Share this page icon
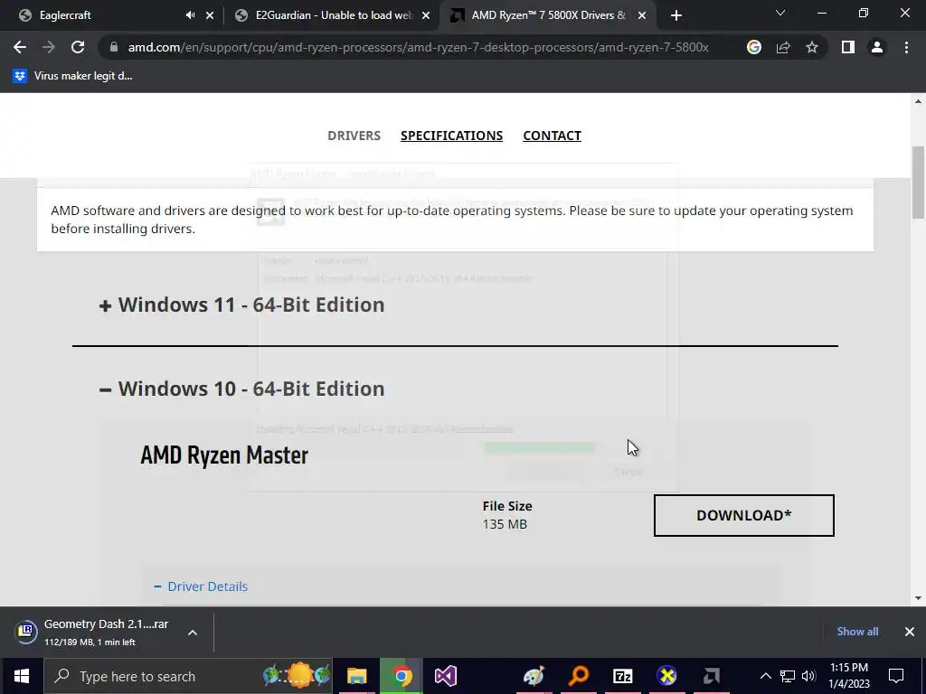The width and height of the screenshot is (926, 694). pos(783,47)
